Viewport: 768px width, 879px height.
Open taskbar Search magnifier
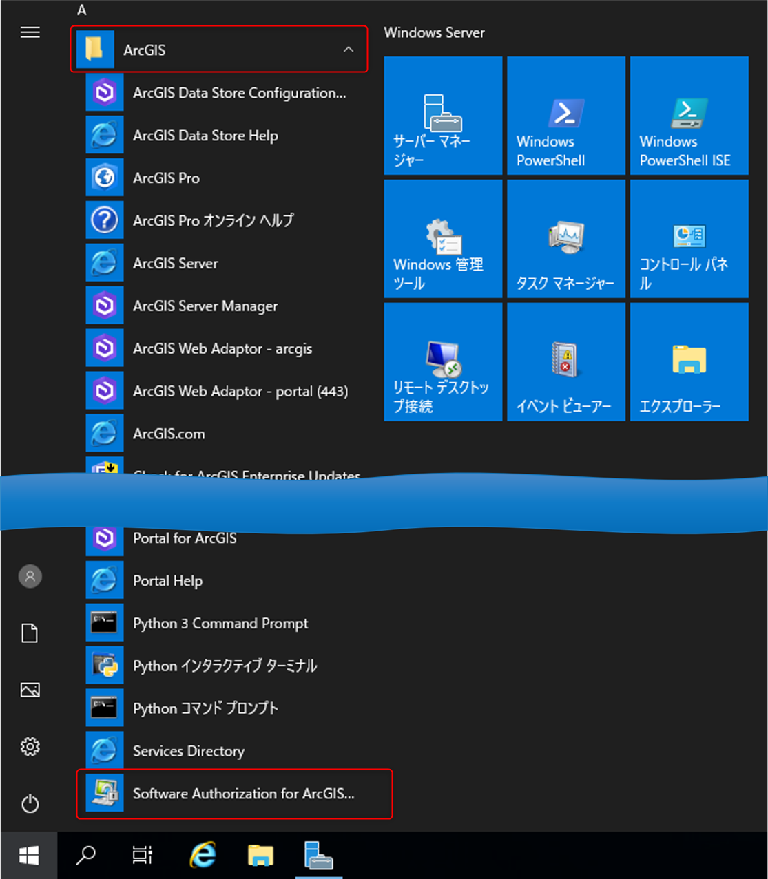85,856
